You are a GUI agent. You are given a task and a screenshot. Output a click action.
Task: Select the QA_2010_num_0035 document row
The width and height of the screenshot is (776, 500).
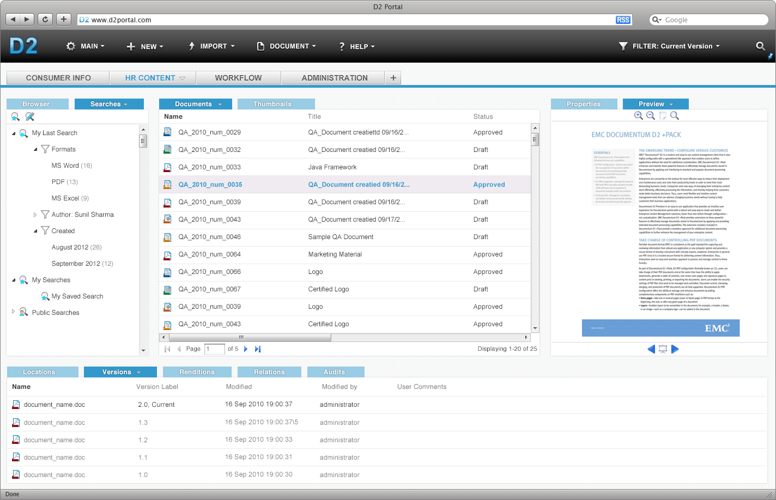point(345,185)
